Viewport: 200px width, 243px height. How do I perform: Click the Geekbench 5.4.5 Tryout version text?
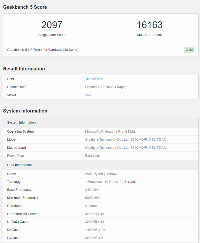pos(43,50)
